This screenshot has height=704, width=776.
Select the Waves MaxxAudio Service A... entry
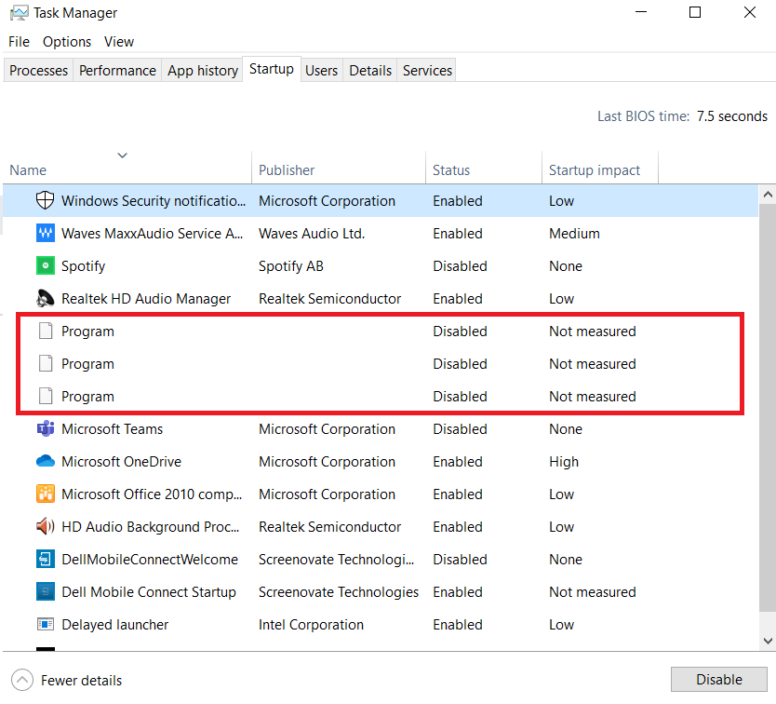pos(152,234)
